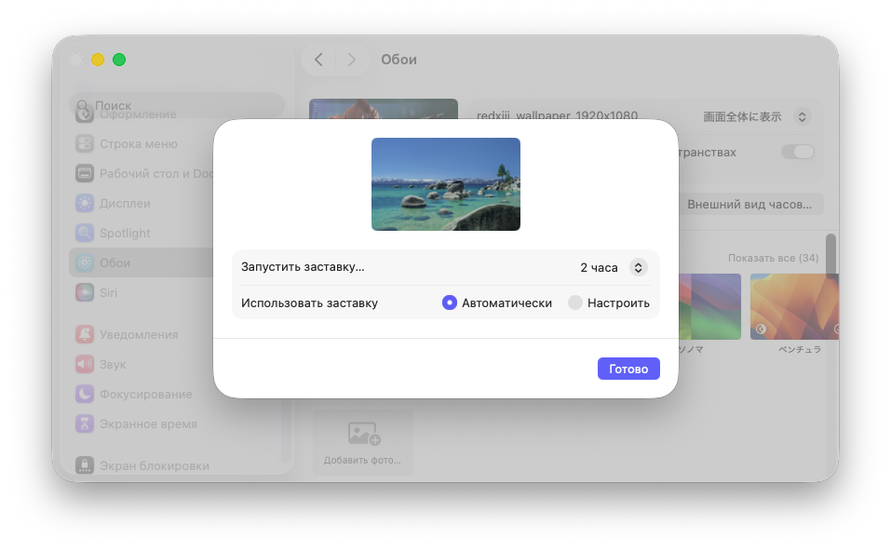Open the Siri sidebar icon
Viewport: 891px width, 551px height.
[85, 292]
